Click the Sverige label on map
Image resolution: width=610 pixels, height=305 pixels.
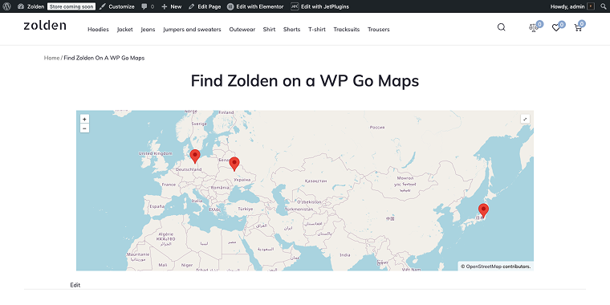[x=199, y=124]
